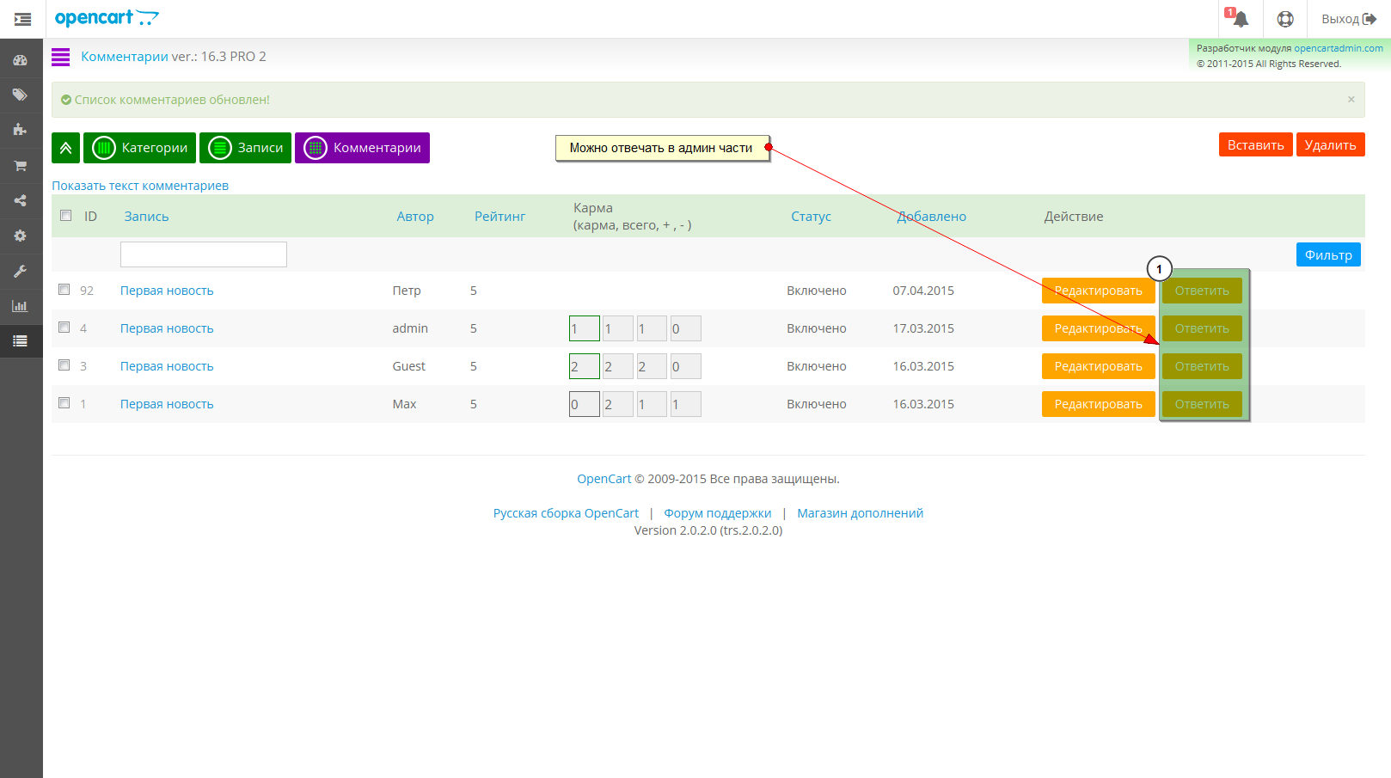Dismiss the green success alert

pyautogui.click(x=1351, y=100)
